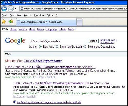
Task: Open first Hilde Scheidt result title
Action: point(50,67)
